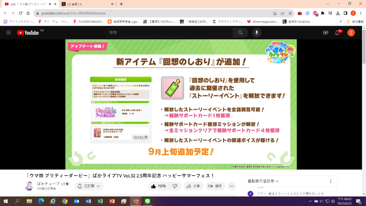The image size is (366, 206).
Task: Expand the 重點聊天室訊息 chat mode dropdown
Action: coord(263,181)
